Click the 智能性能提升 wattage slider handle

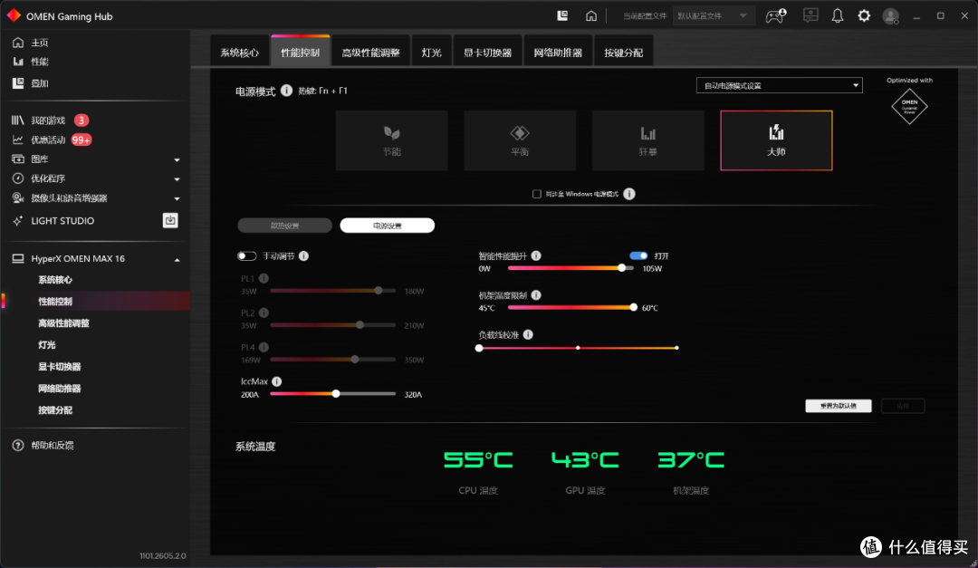tap(622, 268)
